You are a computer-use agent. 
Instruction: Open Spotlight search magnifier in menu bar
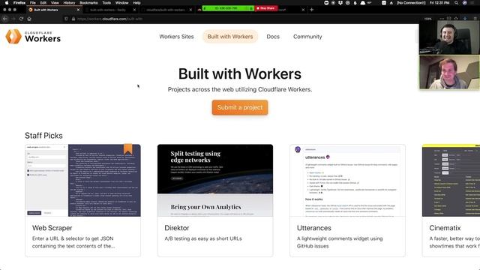click(x=456, y=3)
